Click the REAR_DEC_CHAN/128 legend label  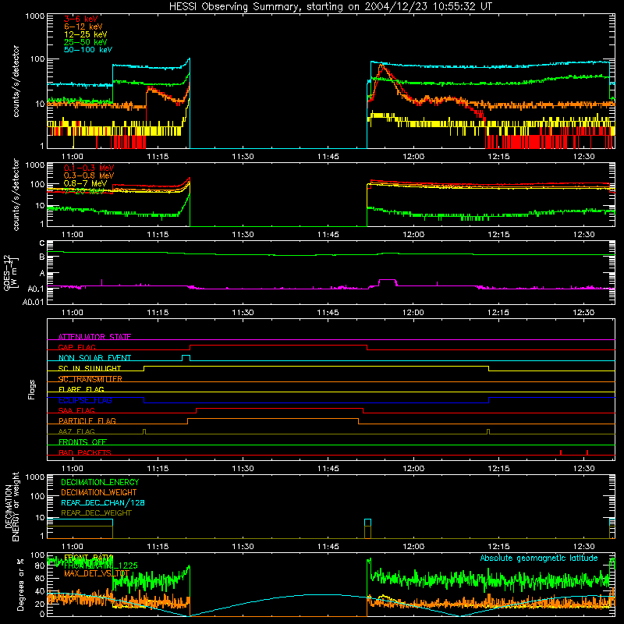[103, 502]
